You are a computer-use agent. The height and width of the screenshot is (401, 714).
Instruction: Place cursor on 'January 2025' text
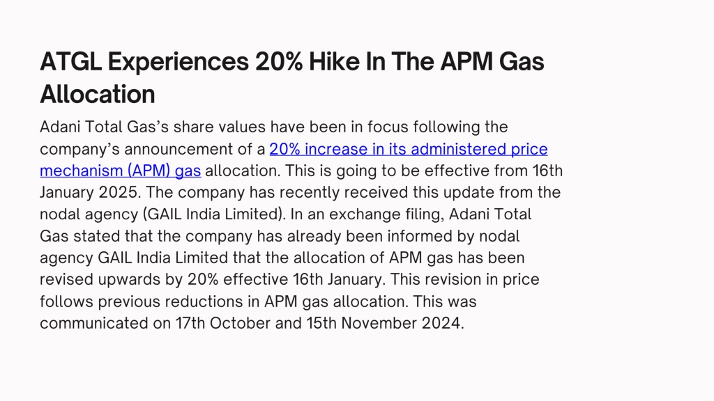click(x=89, y=192)
